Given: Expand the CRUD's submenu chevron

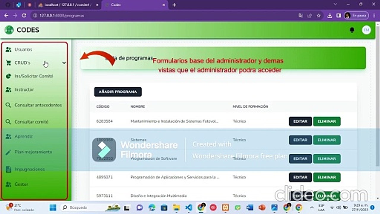Looking at the screenshot, I should pyautogui.click(x=64, y=63).
